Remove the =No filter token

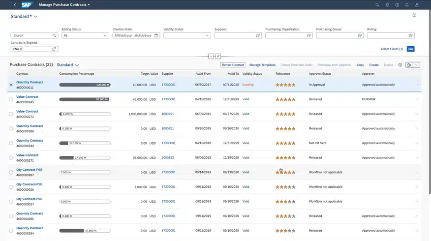[x=21, y=49]
